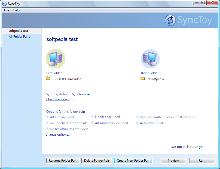This screenshot has height=169, width=220.
Task: Open the Change options... link
Action: pos(58,134)
